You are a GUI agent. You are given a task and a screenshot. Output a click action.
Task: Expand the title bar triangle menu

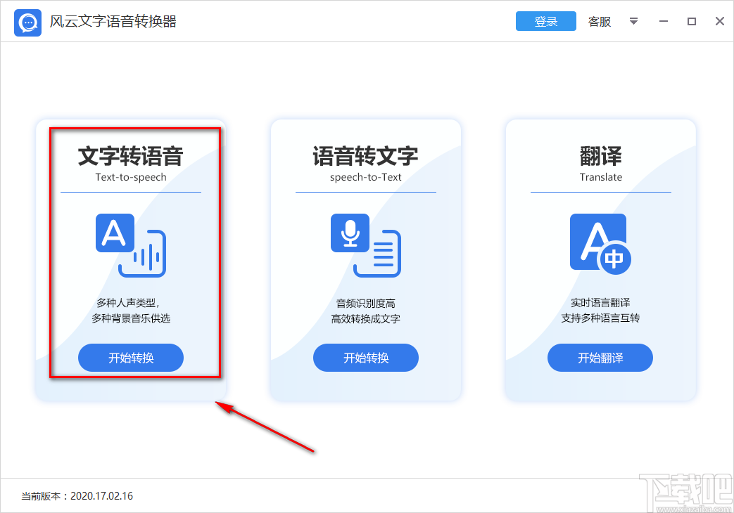pyautogui.click(x=633, y=22)
